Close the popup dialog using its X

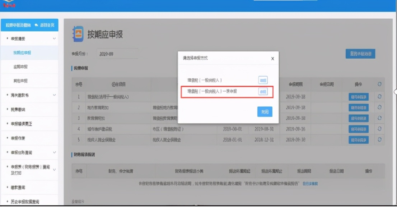pos(272,58)
